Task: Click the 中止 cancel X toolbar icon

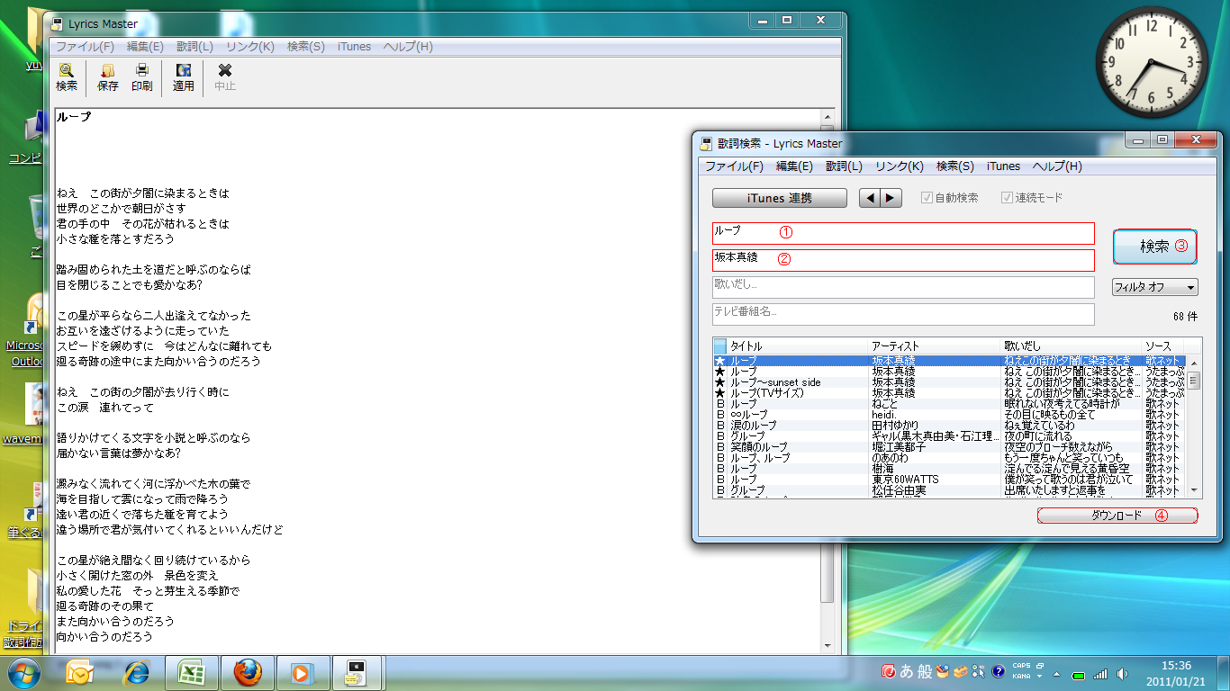Action: (225, 77)
